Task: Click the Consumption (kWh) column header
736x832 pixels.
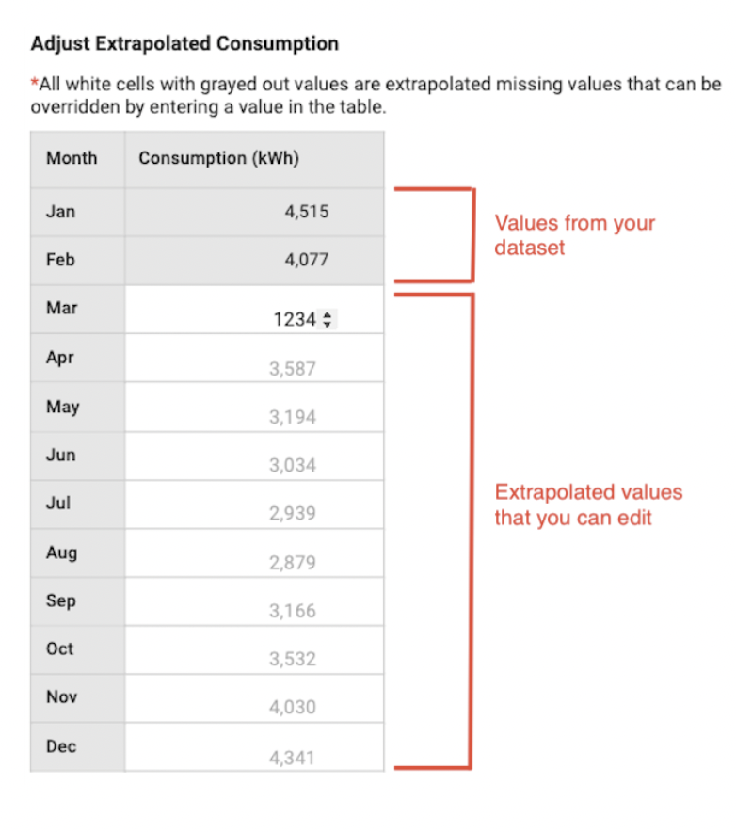Action: (218, 159)
